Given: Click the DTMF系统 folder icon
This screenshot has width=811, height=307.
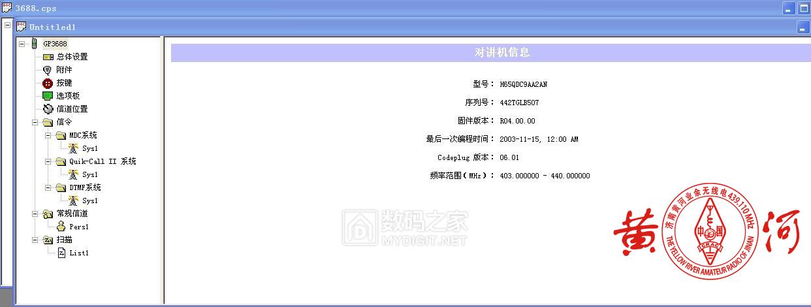Looking at the screenshot, I should [x=61, y=187].
